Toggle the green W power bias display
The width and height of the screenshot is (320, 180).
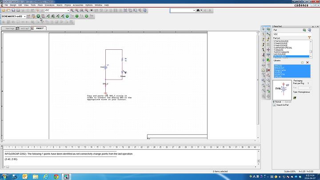click(87, 16)
